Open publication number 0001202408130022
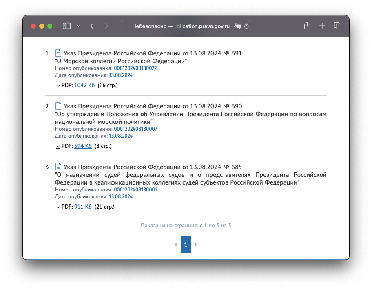This screenshot has width=372, height=290. (x=135, y=68)
